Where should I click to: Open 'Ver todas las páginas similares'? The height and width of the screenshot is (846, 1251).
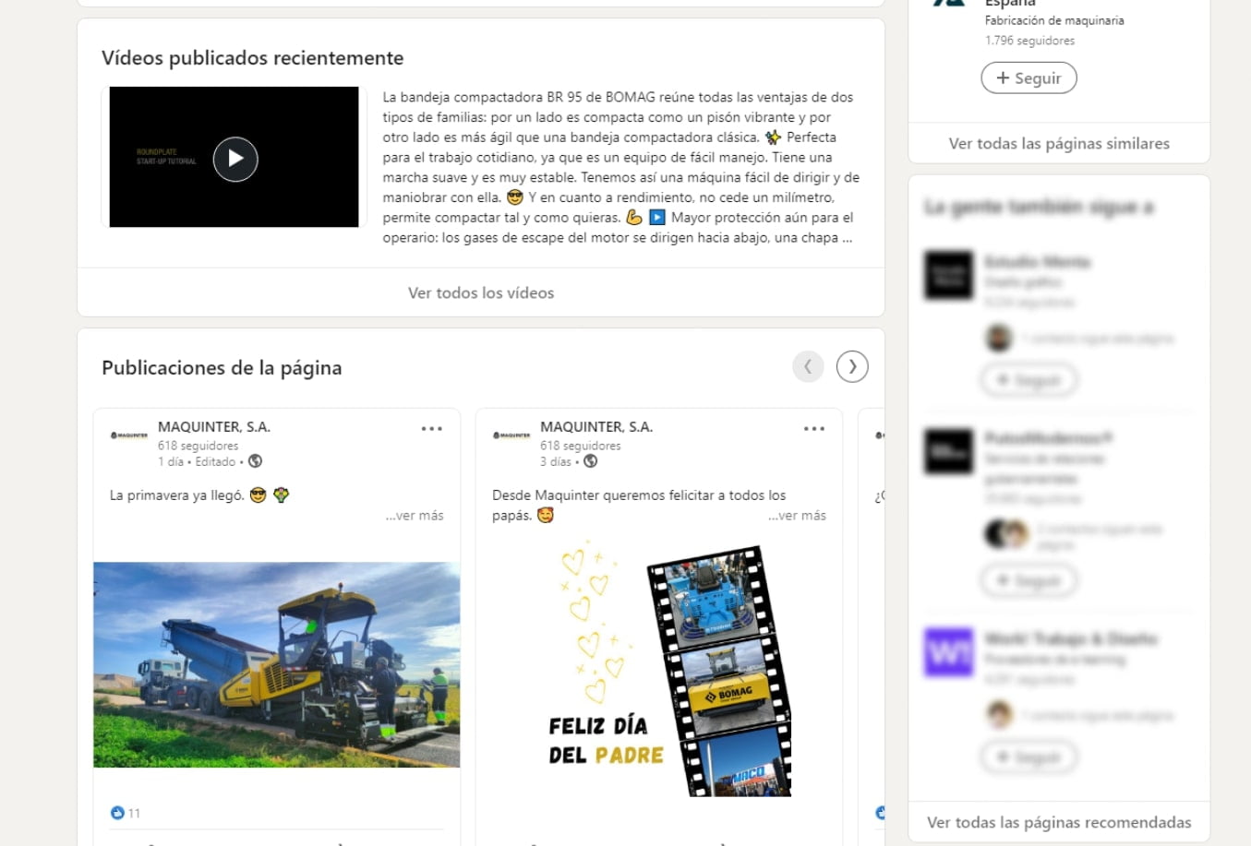[1059, 143]
